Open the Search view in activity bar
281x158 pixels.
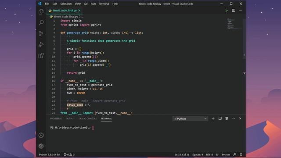[x=41, y=22]
